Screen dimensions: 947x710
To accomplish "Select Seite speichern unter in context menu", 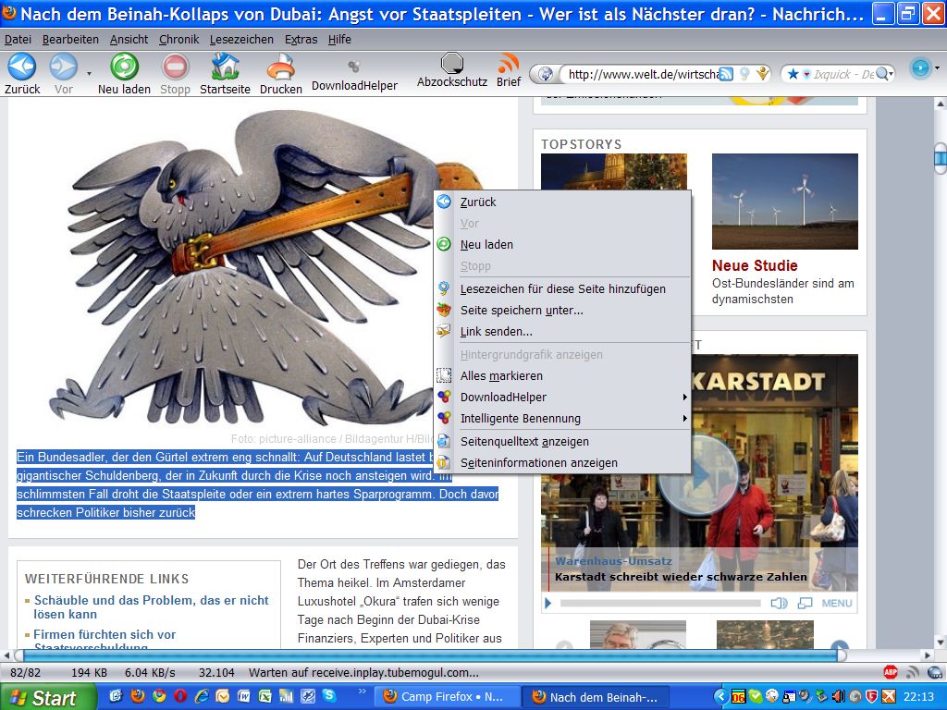I will pyautogui.click(x=522, y=311).
